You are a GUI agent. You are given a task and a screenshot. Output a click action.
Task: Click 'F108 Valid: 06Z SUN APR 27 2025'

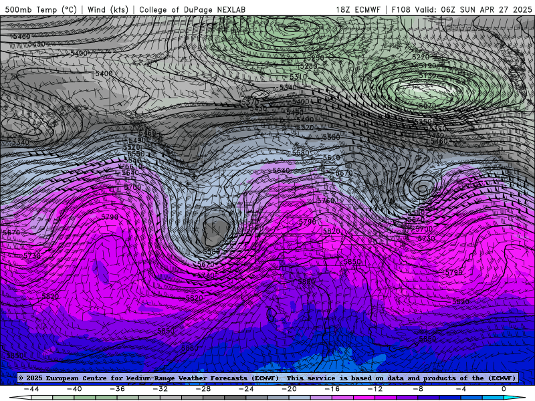(x=461, y=9)
